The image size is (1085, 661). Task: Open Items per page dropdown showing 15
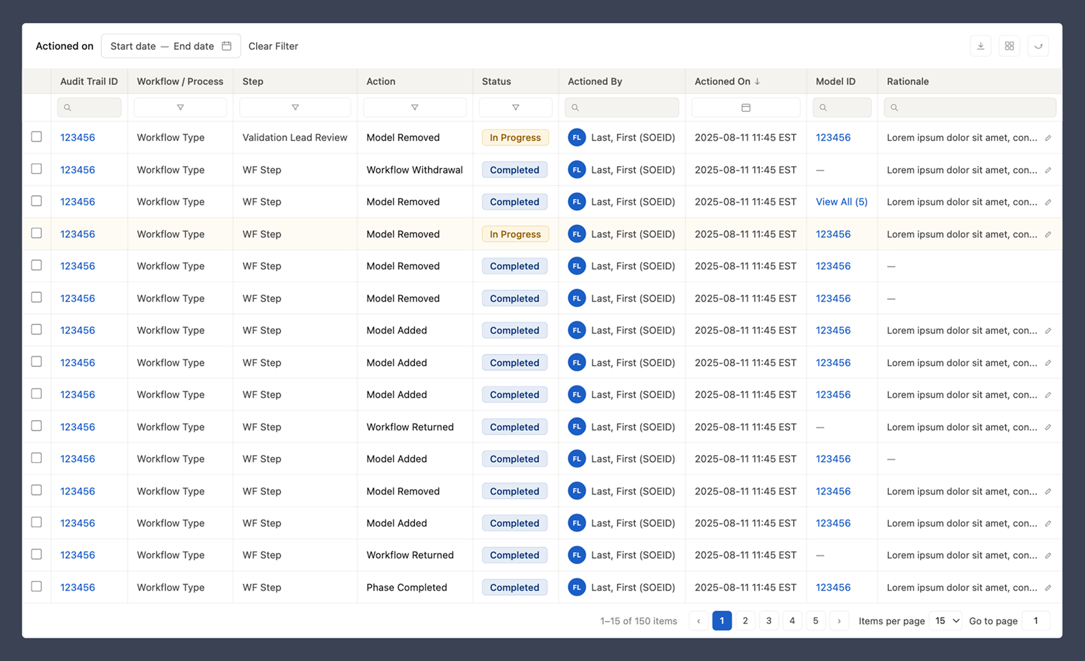click(x=946, y=621)
